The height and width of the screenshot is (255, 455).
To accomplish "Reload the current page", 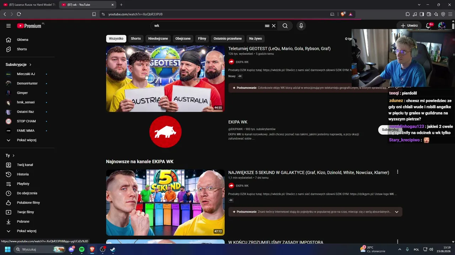I will [19, 14].
